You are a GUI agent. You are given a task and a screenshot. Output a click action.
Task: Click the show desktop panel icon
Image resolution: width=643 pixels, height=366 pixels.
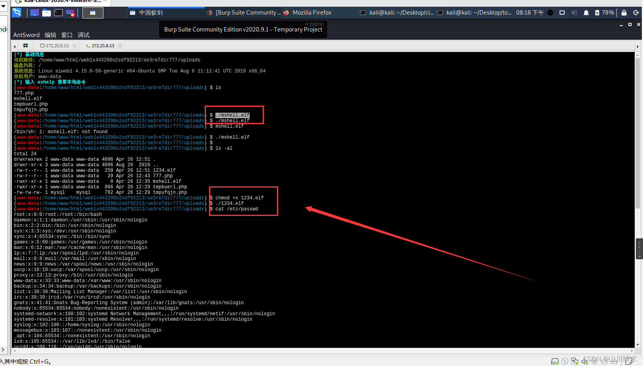pyautogui.click(x=35, y=13)
